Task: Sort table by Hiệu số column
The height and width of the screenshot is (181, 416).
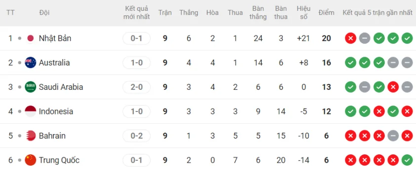Action: [303, 12]
